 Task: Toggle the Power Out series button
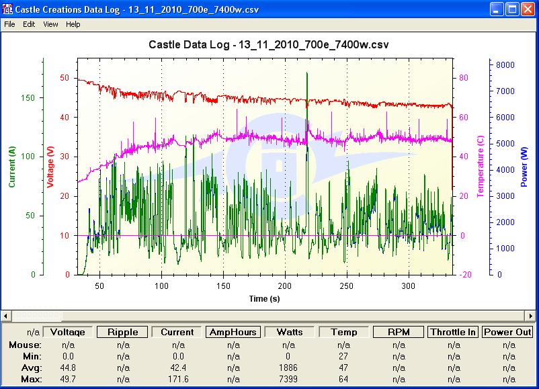click(x=507, y=332)
